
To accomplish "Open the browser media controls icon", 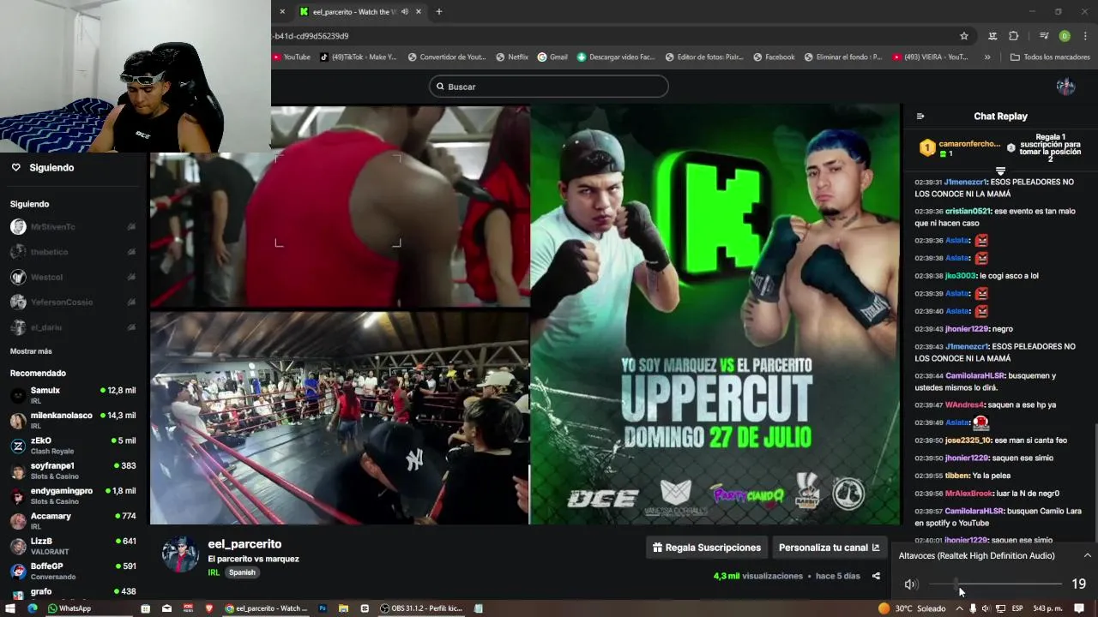I will pyautogui.click(x=1044, y=36).
